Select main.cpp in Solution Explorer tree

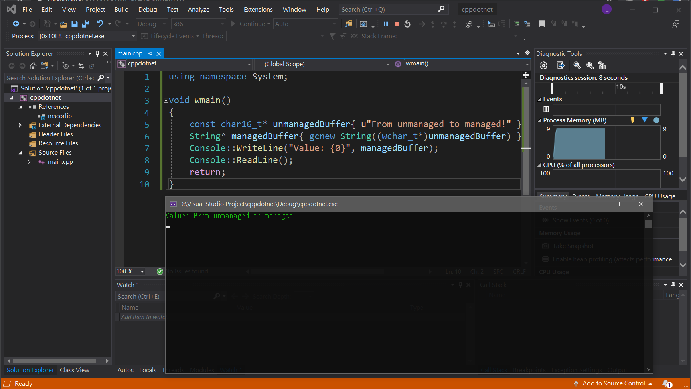(x=60, y=162)
